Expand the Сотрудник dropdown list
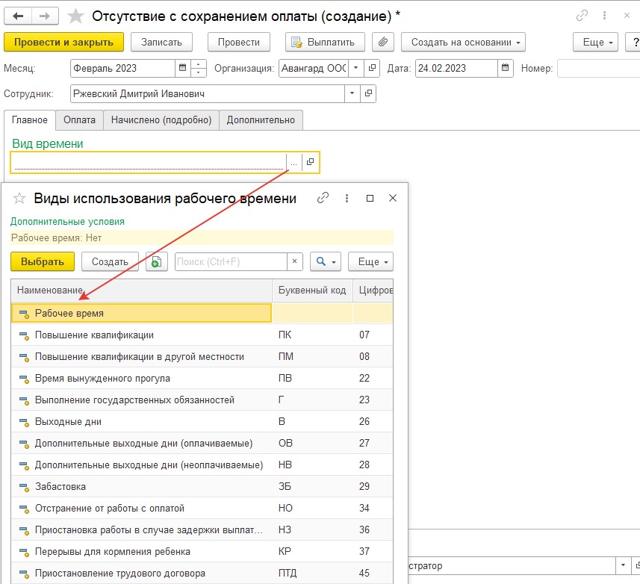640x584 pixels. pyautogui.click(x=352, y=93)
